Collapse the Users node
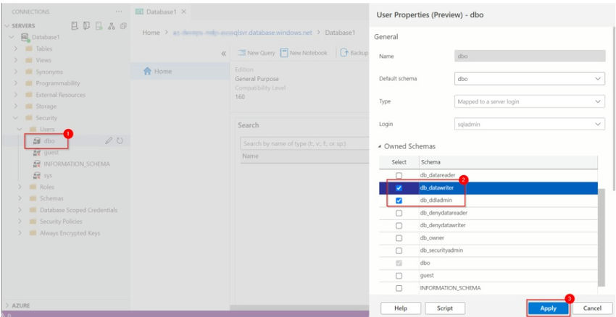This screenshot has width=616, height=317. pyautogui.click(x=20, y=130)
